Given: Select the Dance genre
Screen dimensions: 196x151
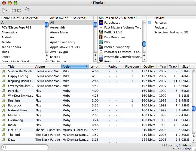Looking at the screenshot, I should (23, 57).
